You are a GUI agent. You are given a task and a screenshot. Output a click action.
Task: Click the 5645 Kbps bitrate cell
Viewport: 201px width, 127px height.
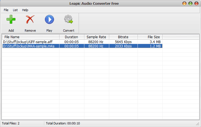[x=123, y=42]
